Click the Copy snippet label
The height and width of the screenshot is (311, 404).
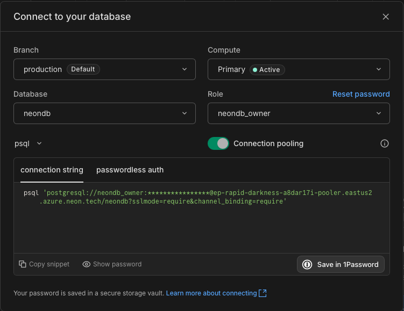tap(49, 264)
